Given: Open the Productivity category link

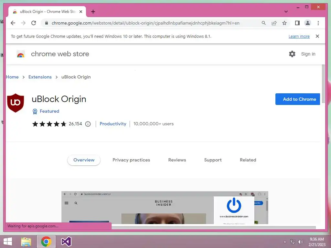Looking at the screenshot, I should [x=113, y=124].
